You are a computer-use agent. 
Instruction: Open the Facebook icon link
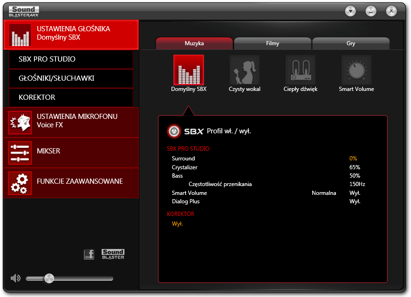(89, 254)
